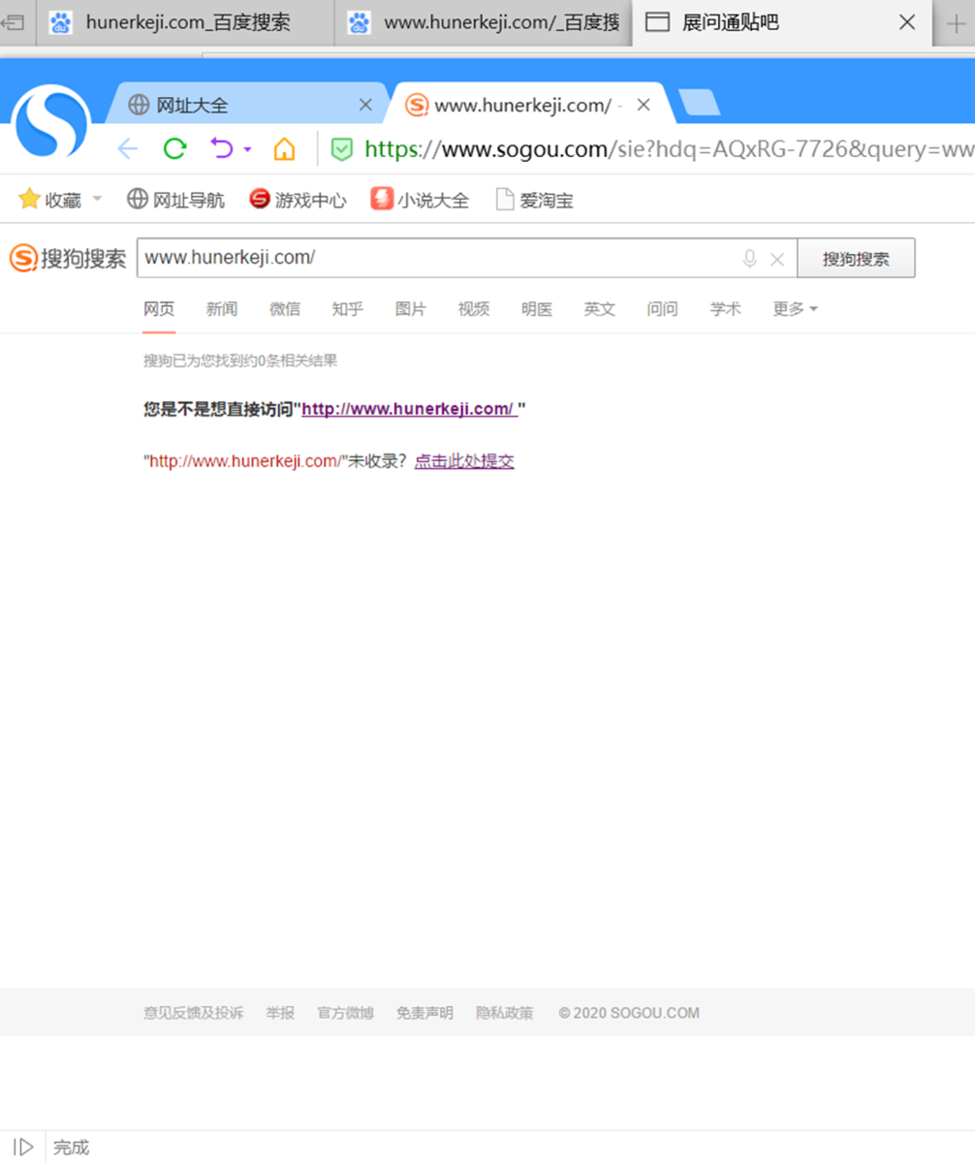
Task: Click tab back icon at top-left
Action: coord(14,22)
